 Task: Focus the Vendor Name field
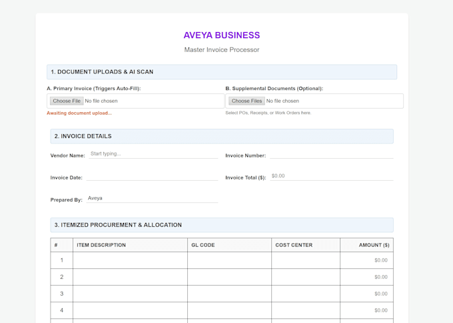pyautogui.click(x=153, y=153)
